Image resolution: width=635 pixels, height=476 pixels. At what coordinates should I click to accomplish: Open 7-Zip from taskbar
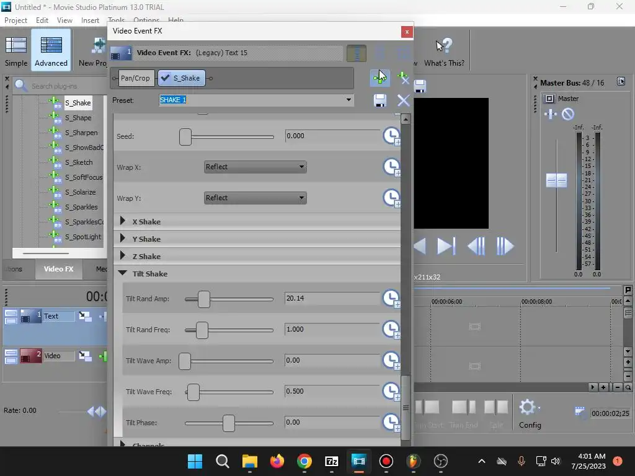pos(332,461)
